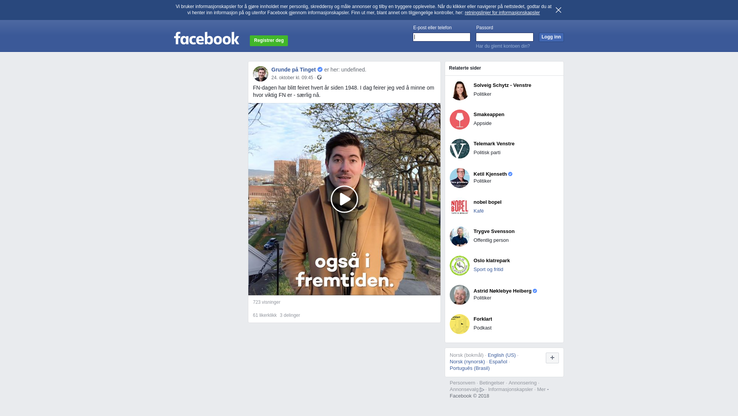Click the public globe privacy icon
Screen dimensions: 738x416
(319, 77)
